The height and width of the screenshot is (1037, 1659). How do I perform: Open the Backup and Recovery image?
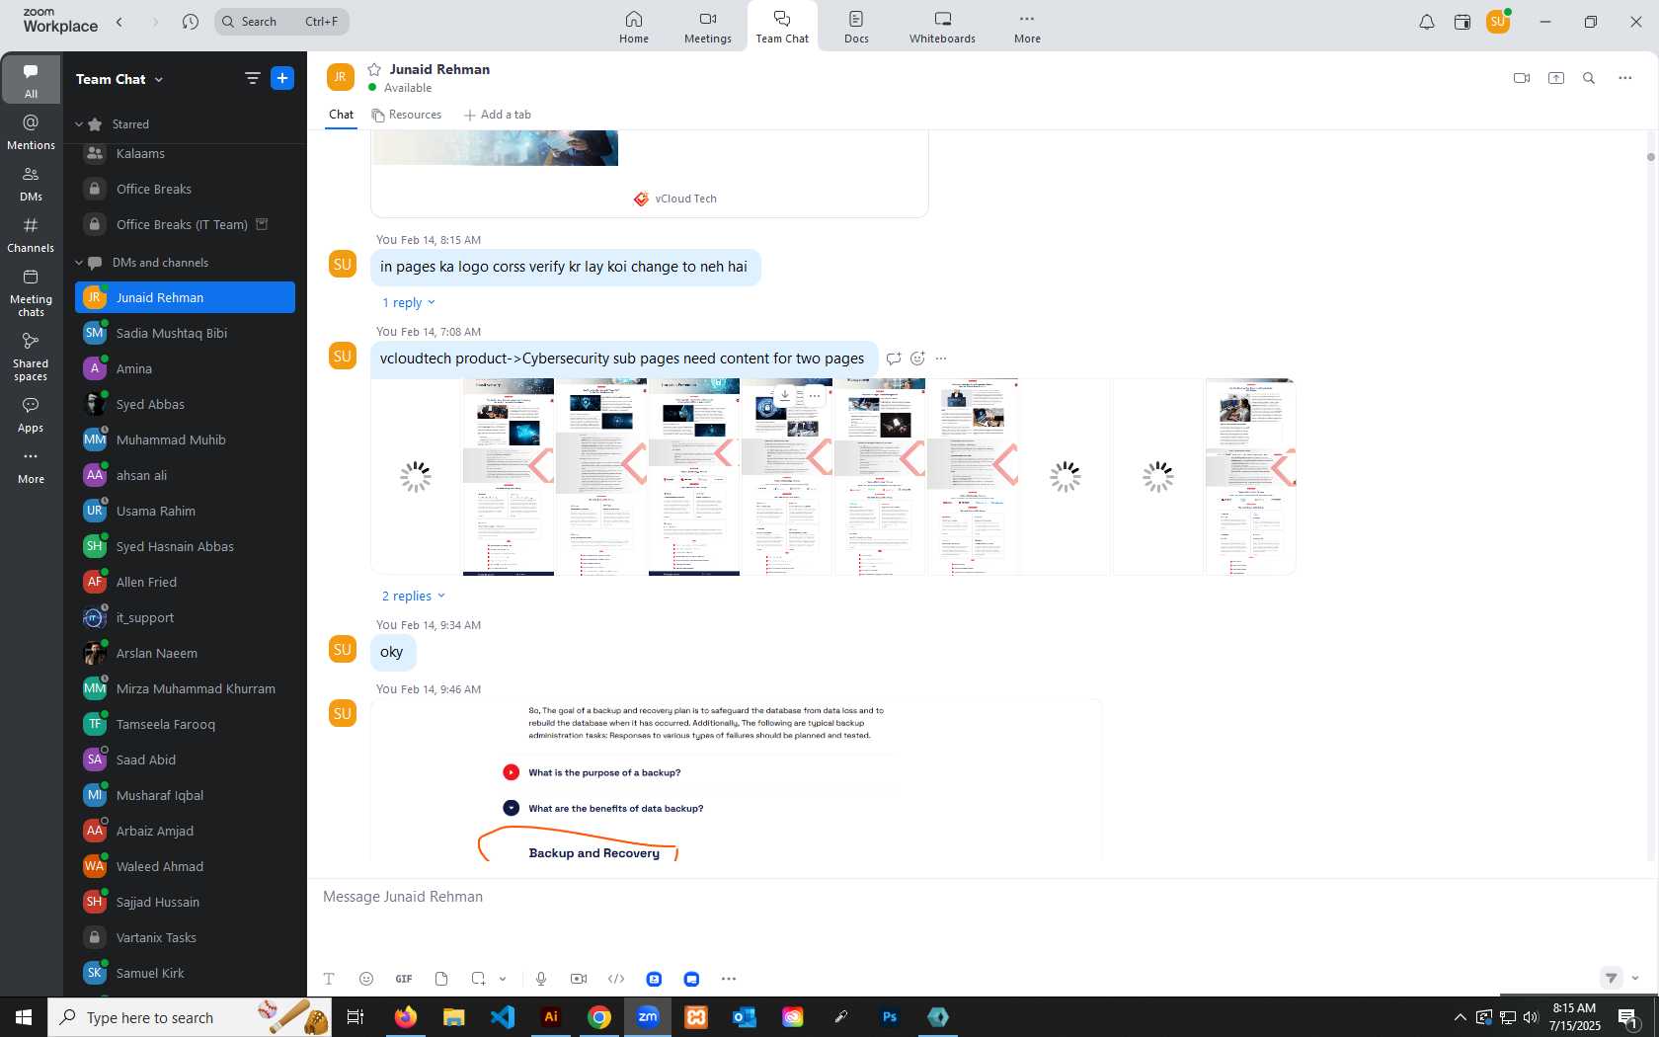(x=736, y=780)
